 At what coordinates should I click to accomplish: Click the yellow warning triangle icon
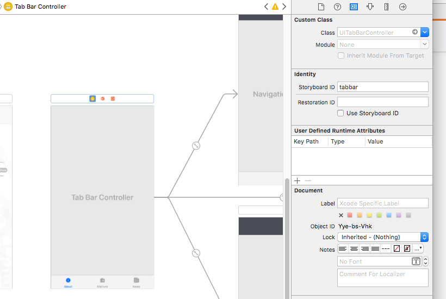point(275,7)
